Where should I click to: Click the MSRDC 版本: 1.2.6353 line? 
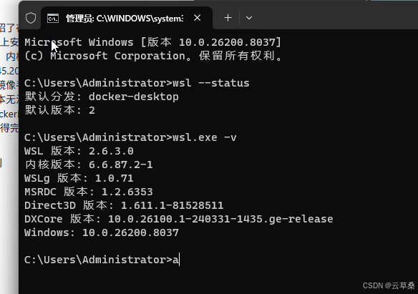(89, 192)
